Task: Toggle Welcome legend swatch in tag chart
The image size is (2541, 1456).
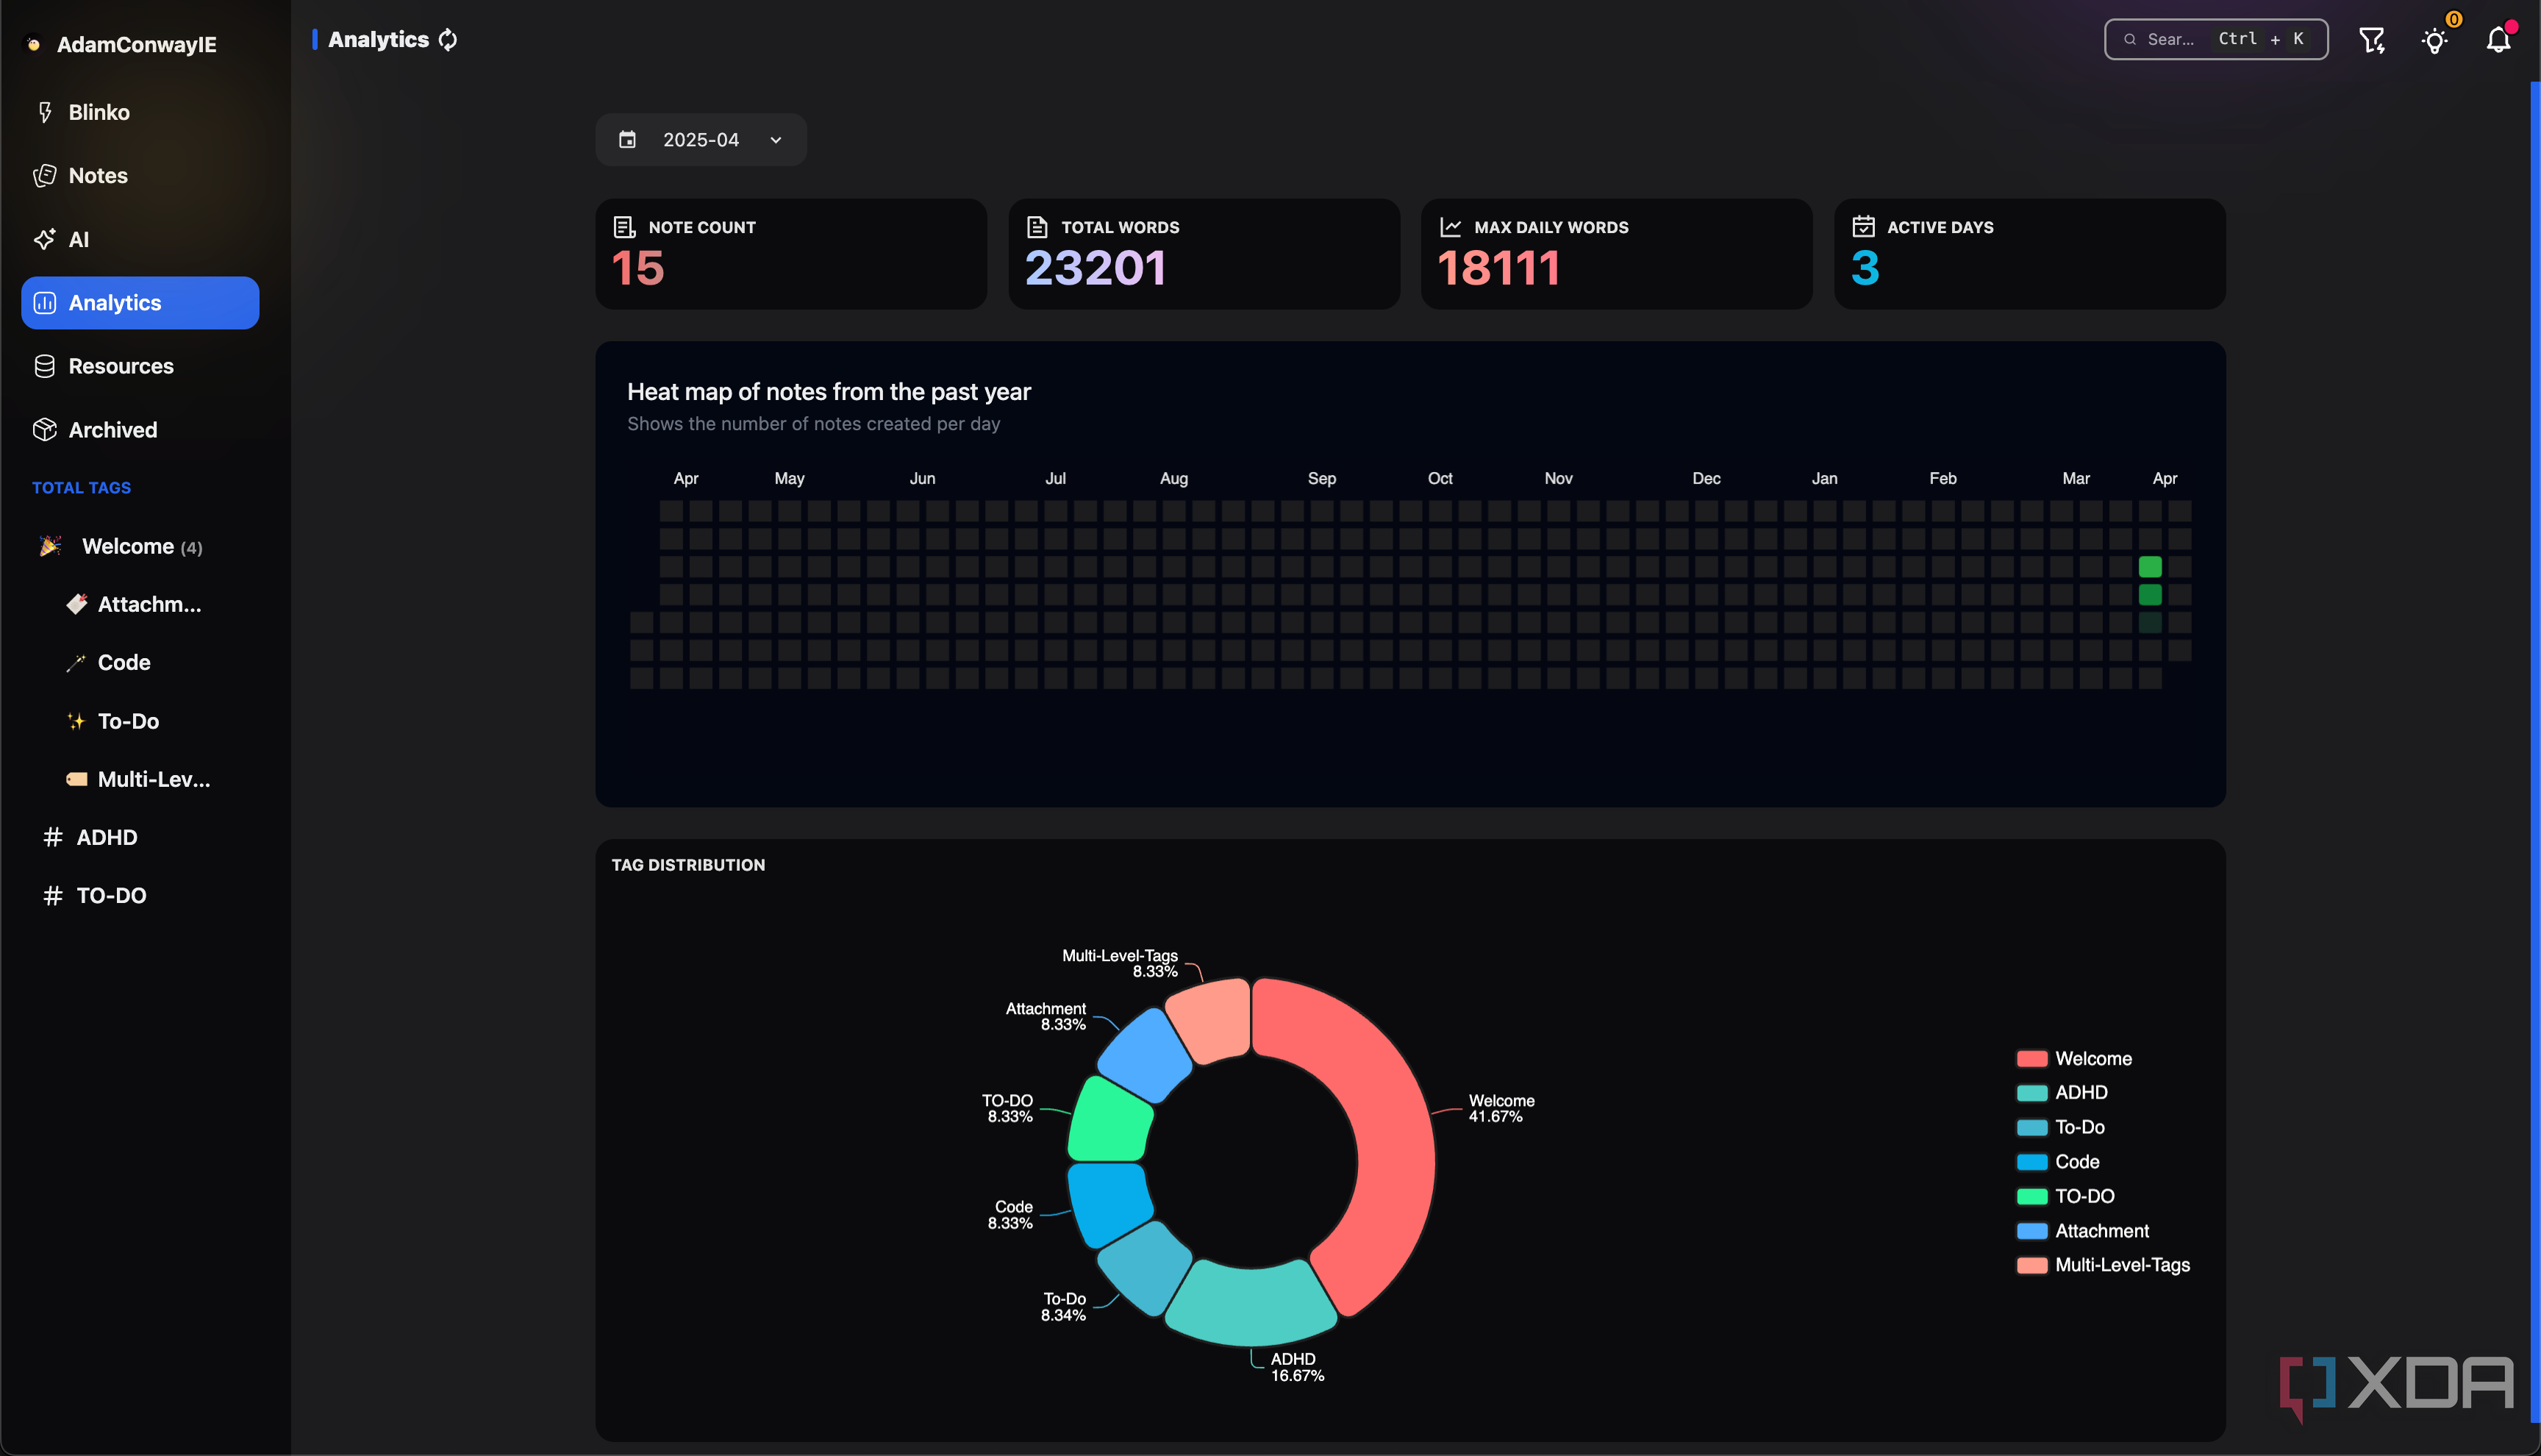Action: click(2031, 1058)
